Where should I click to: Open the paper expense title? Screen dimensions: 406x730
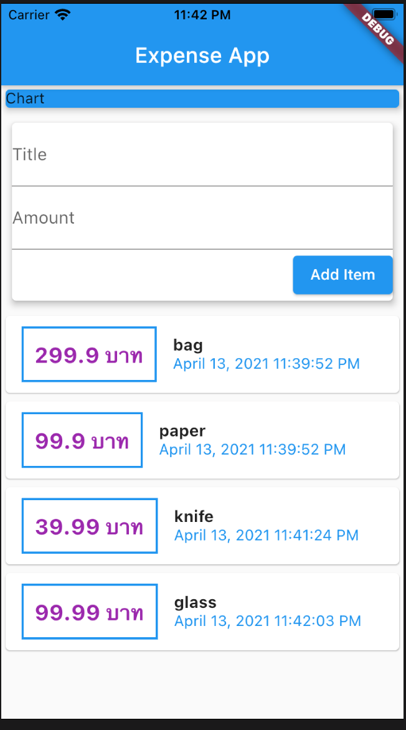182,431
